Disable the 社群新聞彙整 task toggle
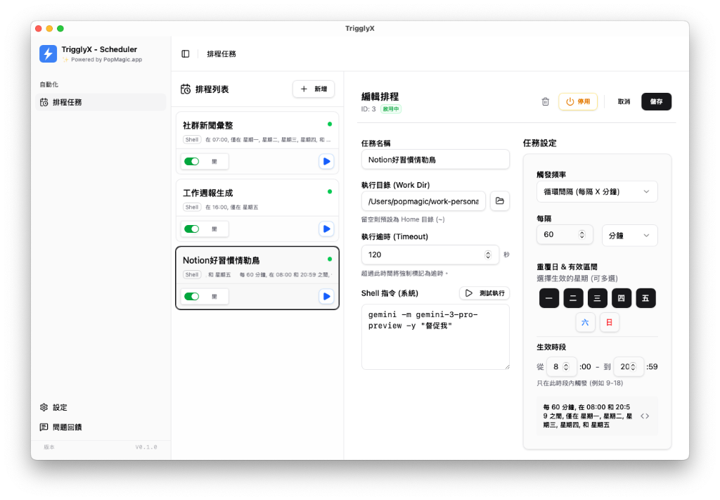This screenshot has height=500, width=720. coord(191,161)
